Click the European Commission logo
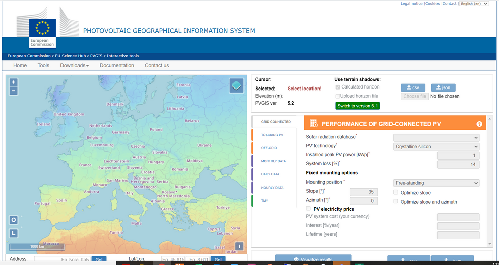Image resolution: width=499 pixels, height=265 pixels. tap(43, 33)
